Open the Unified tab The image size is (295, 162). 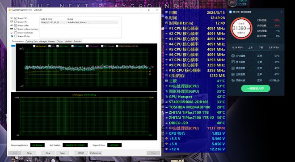point(68,42)
